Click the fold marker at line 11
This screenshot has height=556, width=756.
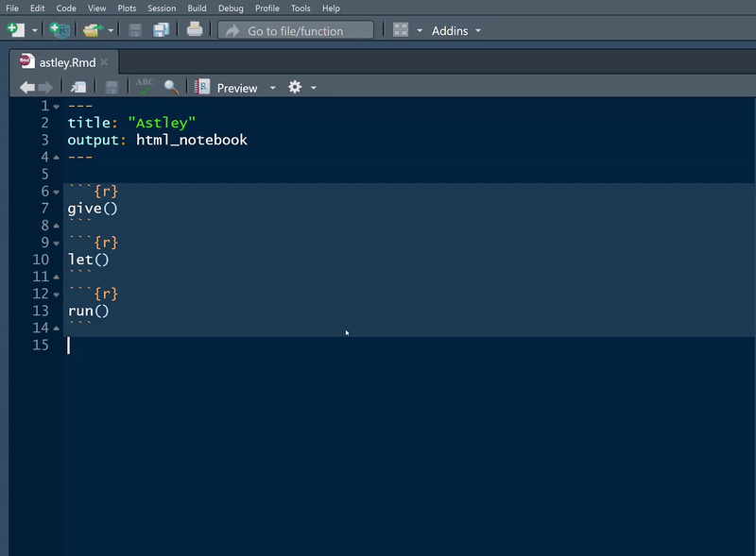click(x=57, y=277)
